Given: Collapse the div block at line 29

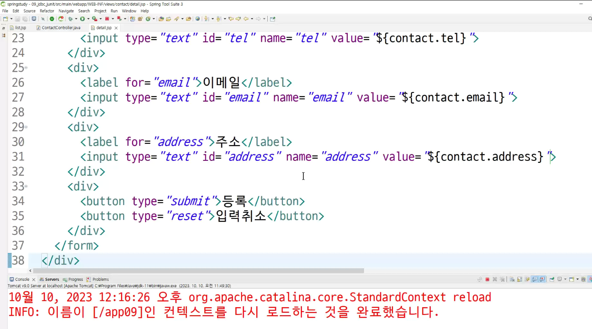Looking at the screenshot, I should coord(26,127).
